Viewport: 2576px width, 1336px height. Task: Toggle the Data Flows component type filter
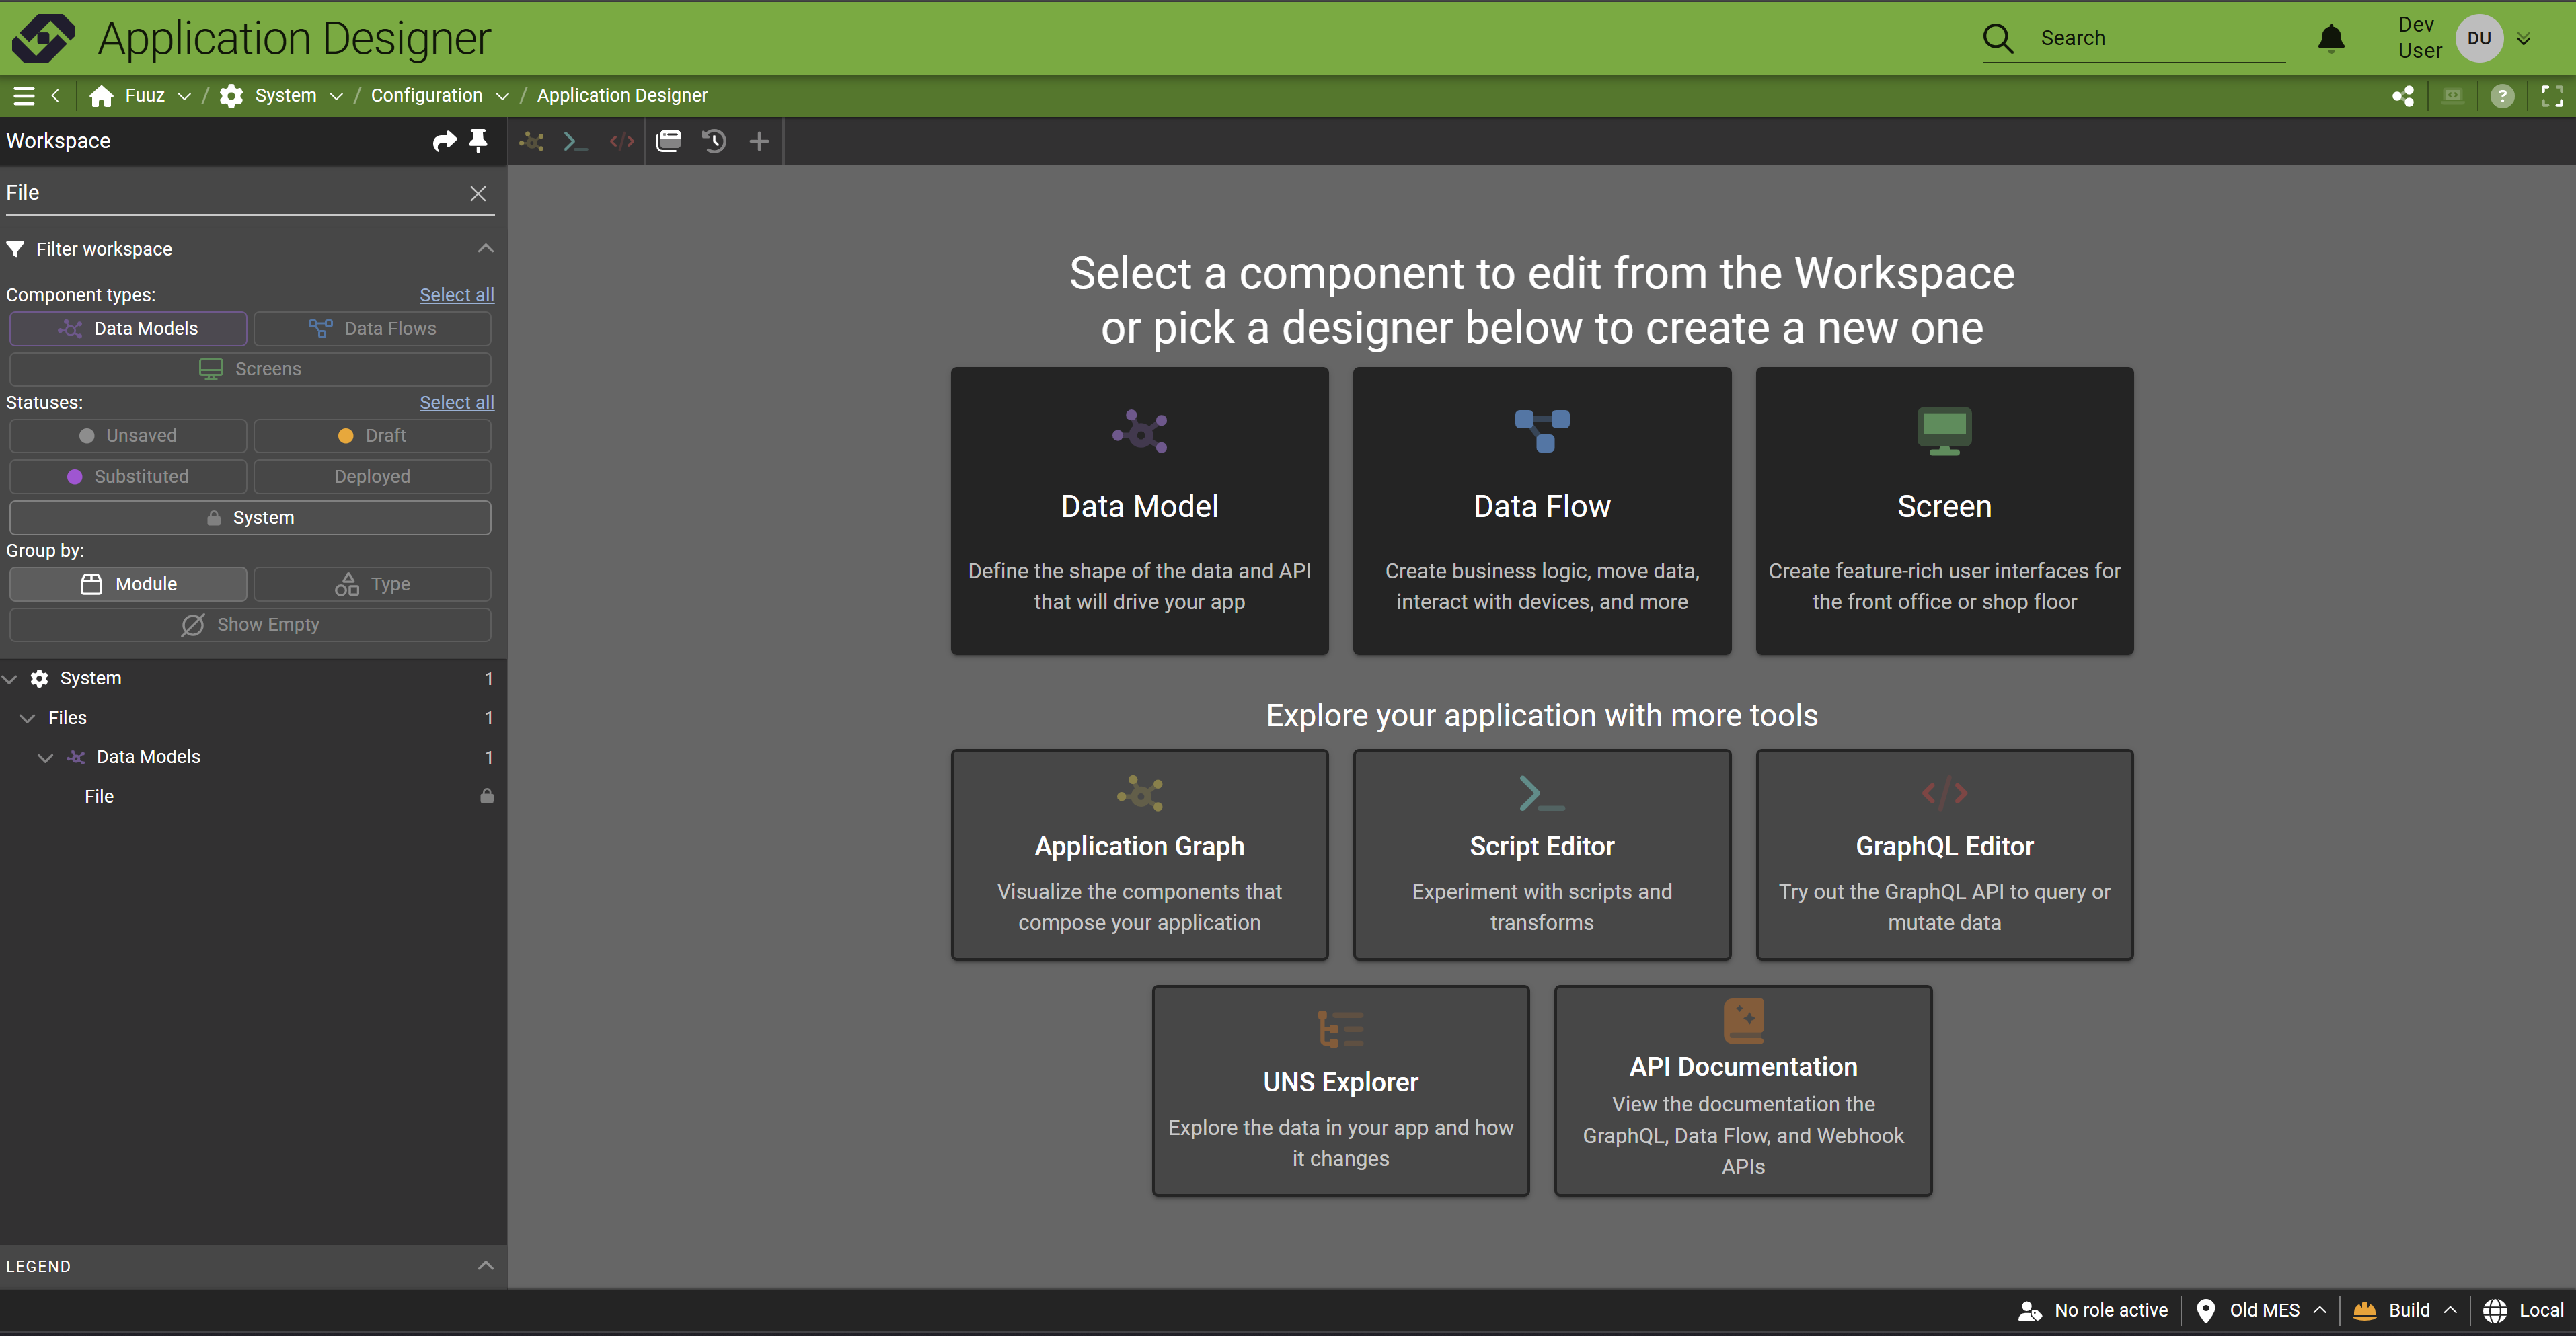click(x=372, y=328)
